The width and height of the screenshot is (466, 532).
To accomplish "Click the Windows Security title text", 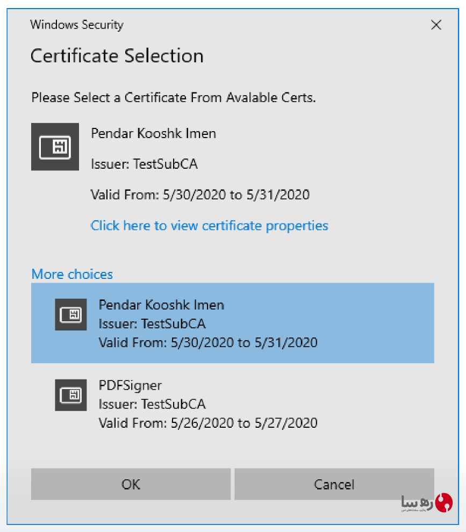I will click(x=77, y=25).
